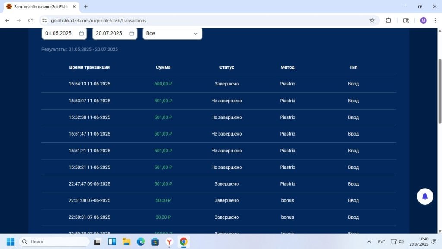Click transaction time 22:50:31 07-06-2025
442x249 pixels.
click(x=89, y=217)
